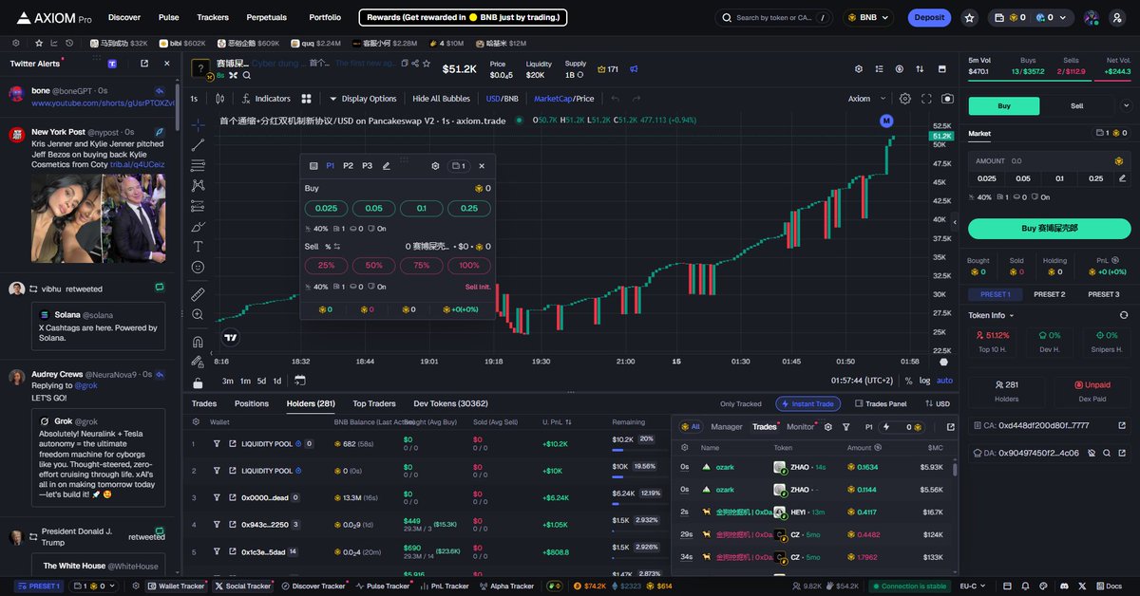Viewport: 1140px width, 596px height.
Task: Open the 1s timeframe interval selector
Action: pyautogui.click(x=194, y=99)
